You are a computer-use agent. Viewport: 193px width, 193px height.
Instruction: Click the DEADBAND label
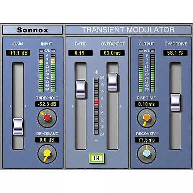(x=47, y=134)
